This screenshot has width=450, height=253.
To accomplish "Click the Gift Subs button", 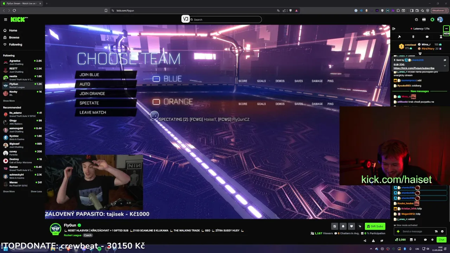I will tap(375, 226).
